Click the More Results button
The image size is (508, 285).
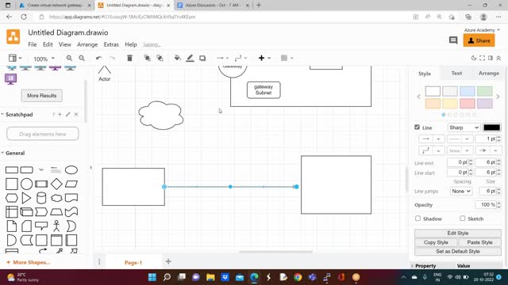[42, 96]
